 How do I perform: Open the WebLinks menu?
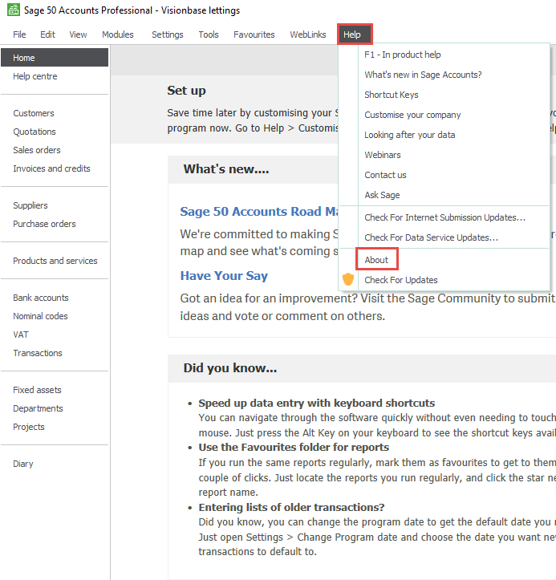click(308, 34)
